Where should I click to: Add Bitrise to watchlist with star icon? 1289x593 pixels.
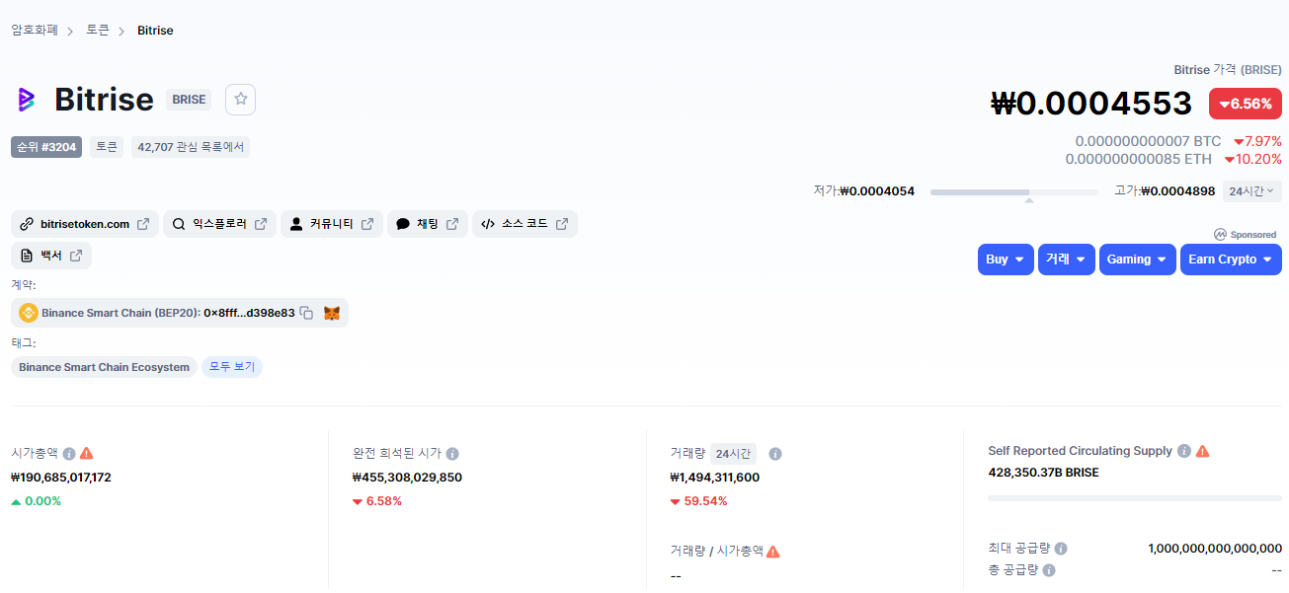[x=240, y=100]
